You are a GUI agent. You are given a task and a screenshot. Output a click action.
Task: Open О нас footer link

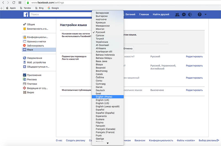pyautogui.click(x=59, y=140)
